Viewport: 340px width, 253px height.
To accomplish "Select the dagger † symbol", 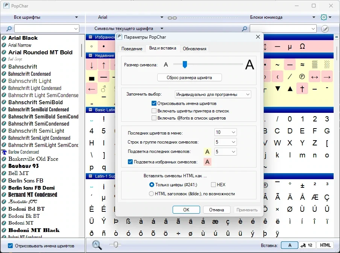I will [x=302, y=88].
